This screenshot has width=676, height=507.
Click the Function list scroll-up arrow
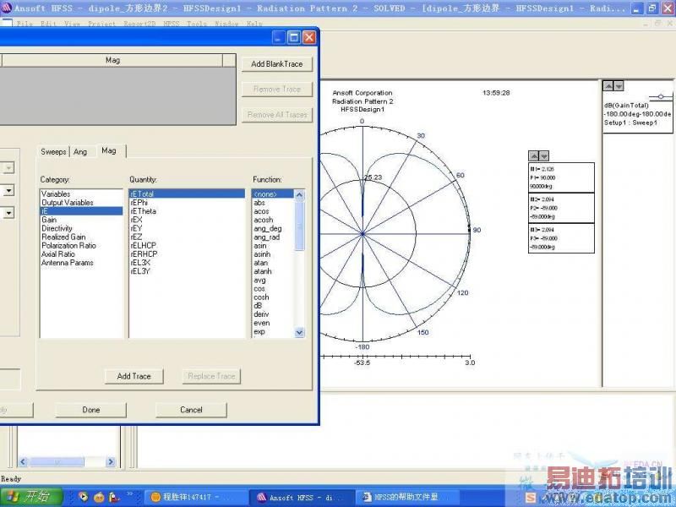click(299, 195)
